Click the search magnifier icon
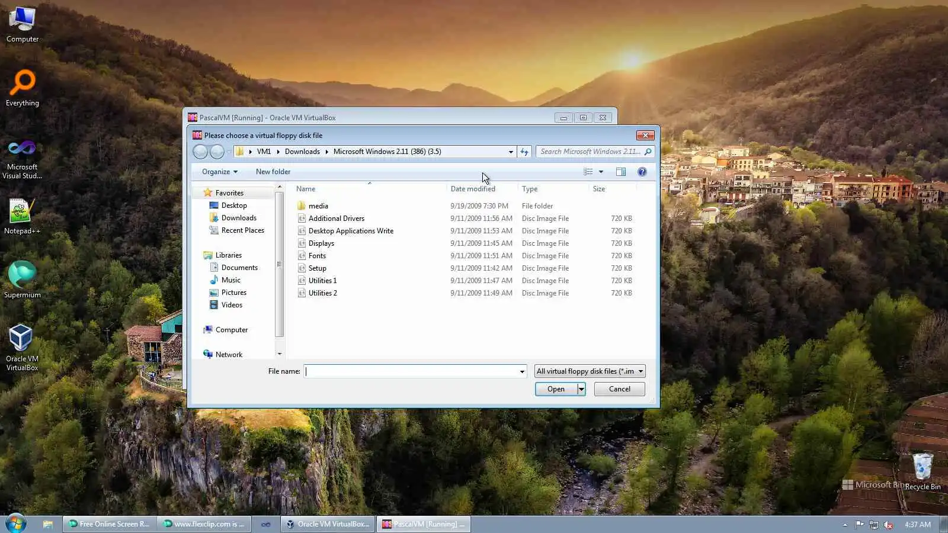The width and height of the screenshot is (948, 533). (x=648, y=152)
